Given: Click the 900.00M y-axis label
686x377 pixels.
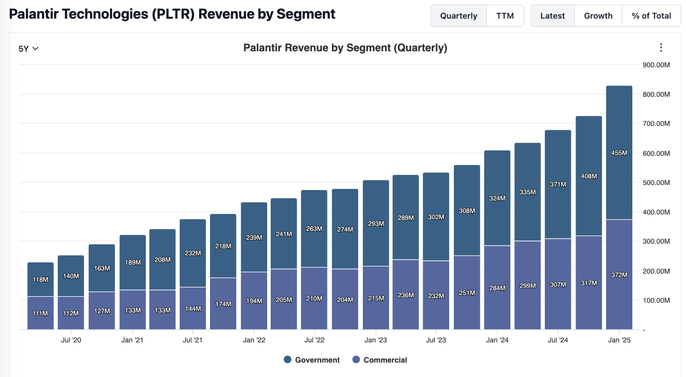Looking at the screenshot, I should pyautogui.click(x=656, y=65).
